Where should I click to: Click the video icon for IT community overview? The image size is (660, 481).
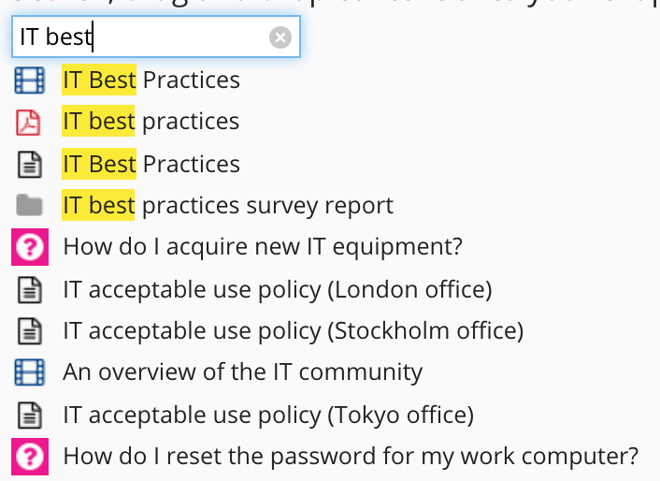(x=30, y=372)
